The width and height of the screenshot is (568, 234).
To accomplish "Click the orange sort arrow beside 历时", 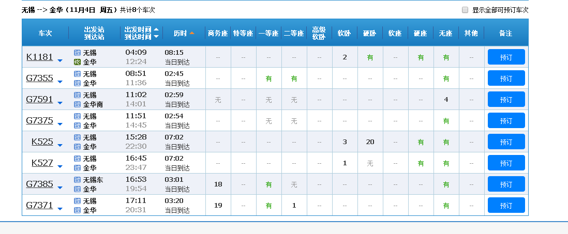I will click(x=192, y=33).
